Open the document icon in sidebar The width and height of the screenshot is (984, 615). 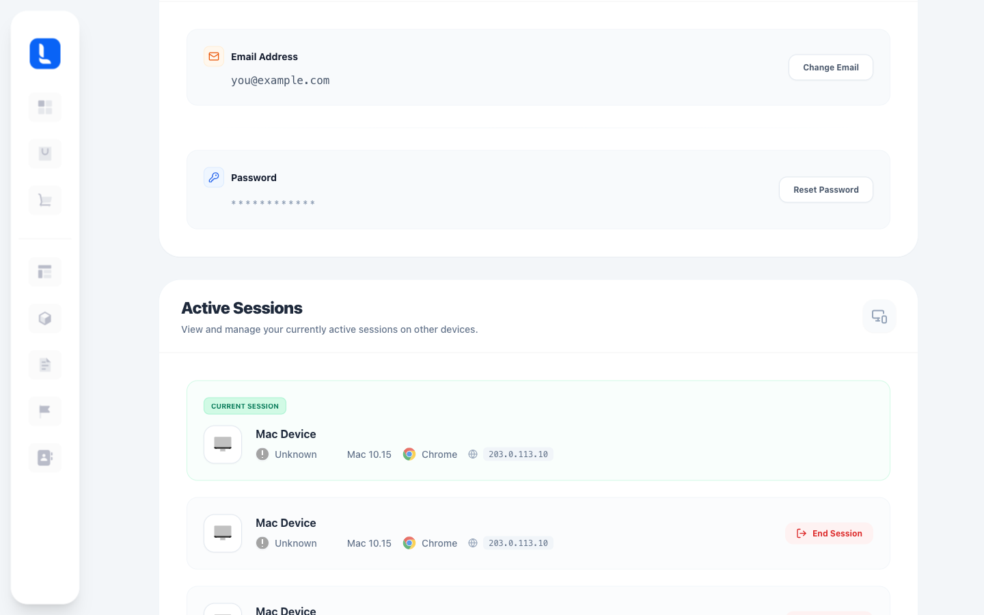45,365
